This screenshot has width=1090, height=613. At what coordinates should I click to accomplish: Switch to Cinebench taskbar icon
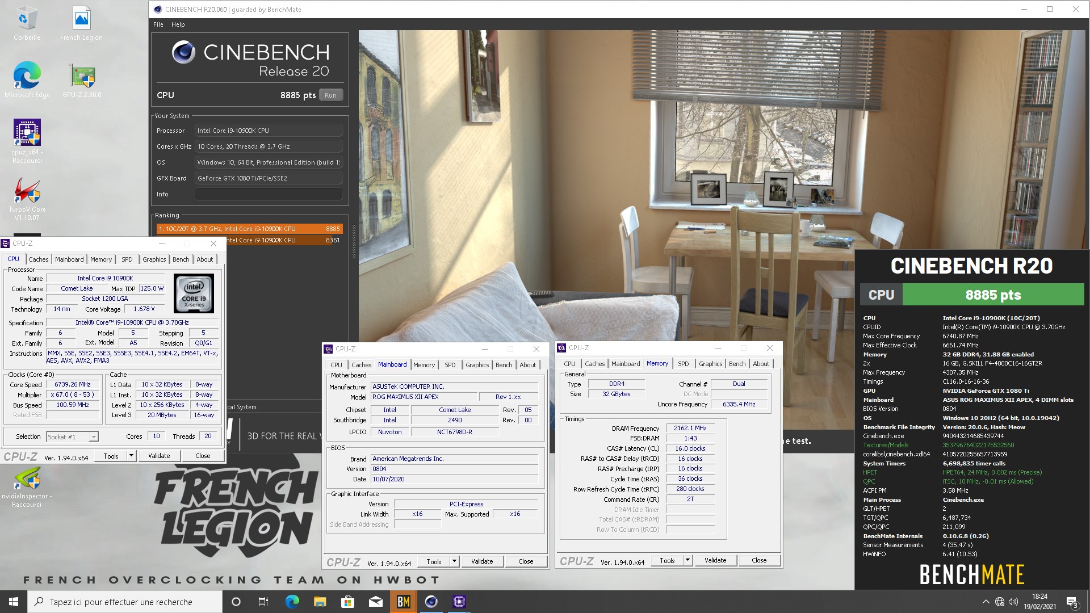[x=431, y=602]
